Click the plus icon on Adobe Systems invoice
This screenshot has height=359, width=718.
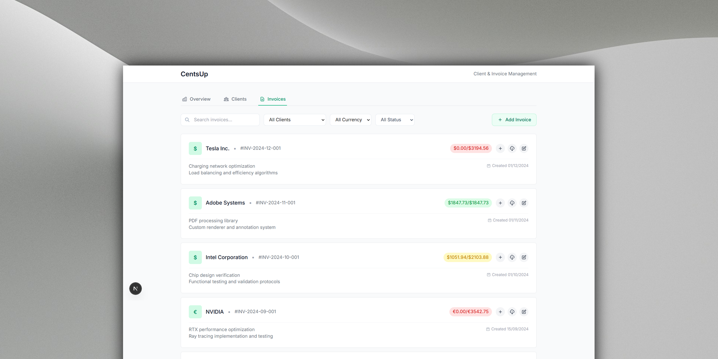point(500,203)
